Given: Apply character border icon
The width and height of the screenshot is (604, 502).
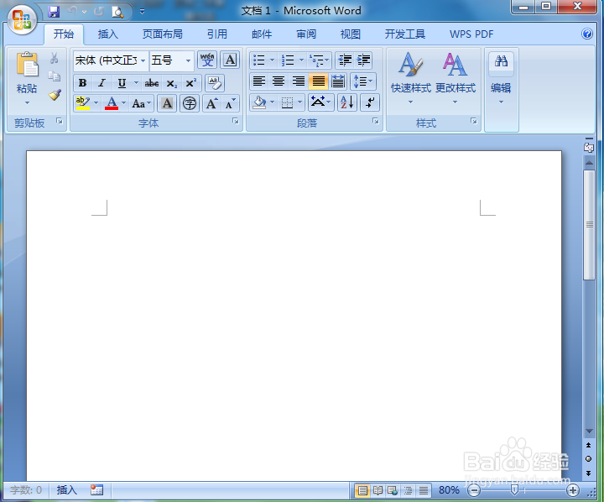Looking at the screenshot, I should pos(230,60).
